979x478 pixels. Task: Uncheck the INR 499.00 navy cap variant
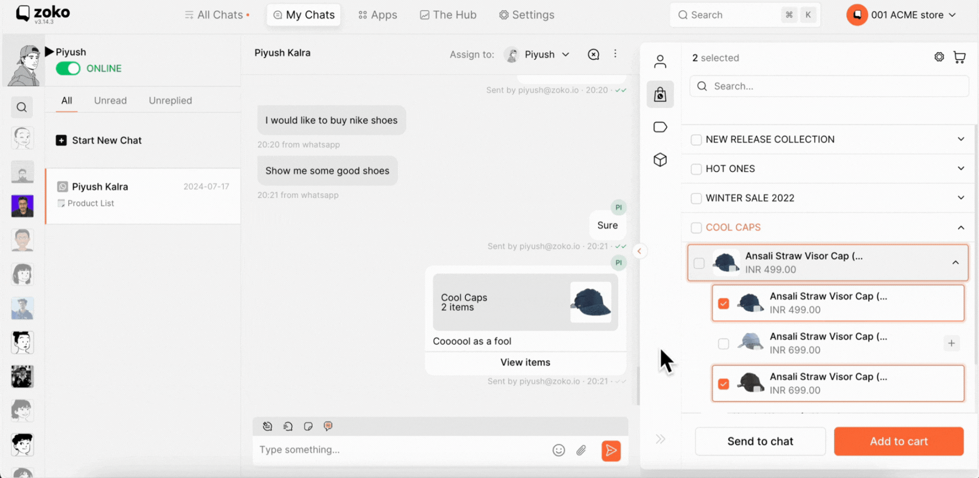[723, 303]
